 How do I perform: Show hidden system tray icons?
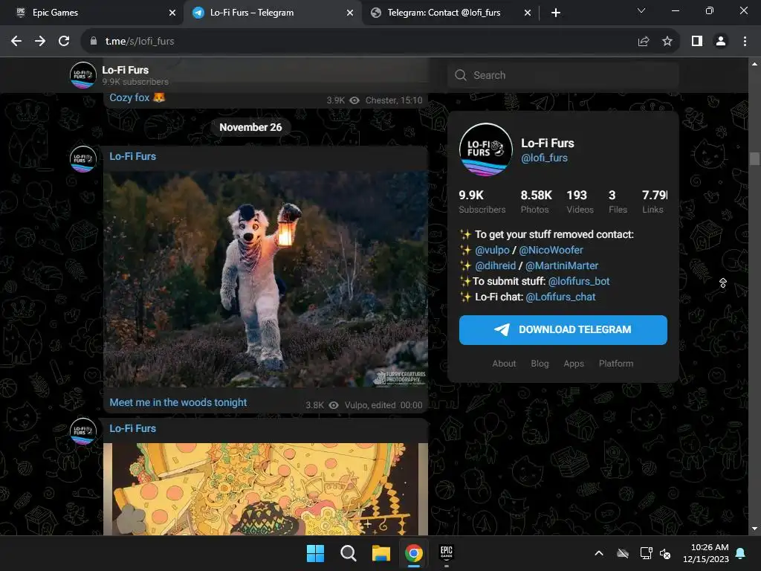point(599,553)
